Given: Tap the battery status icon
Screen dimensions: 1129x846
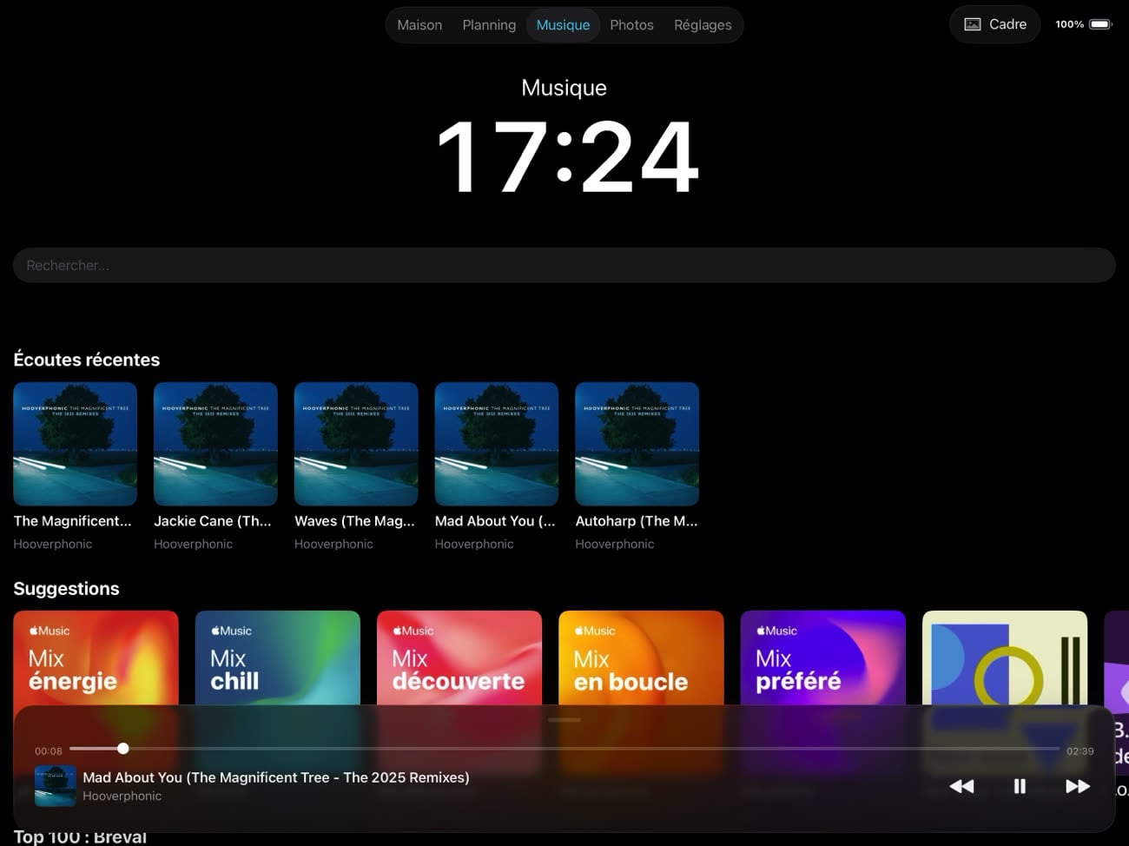Looking at the screenshot, I should coord(1099,24).
